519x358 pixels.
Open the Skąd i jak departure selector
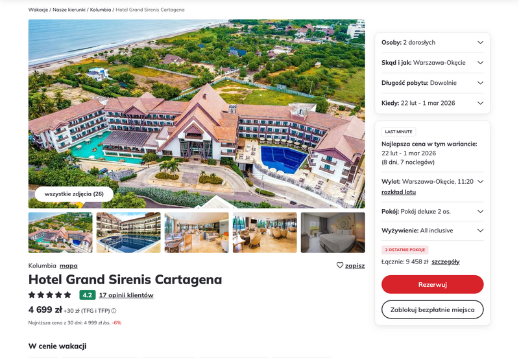point(432,63)
